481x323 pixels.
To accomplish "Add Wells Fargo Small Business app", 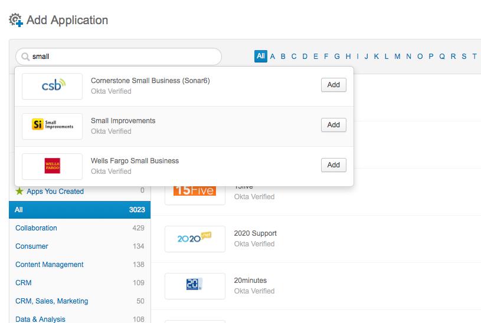I will tap(333, 165).
